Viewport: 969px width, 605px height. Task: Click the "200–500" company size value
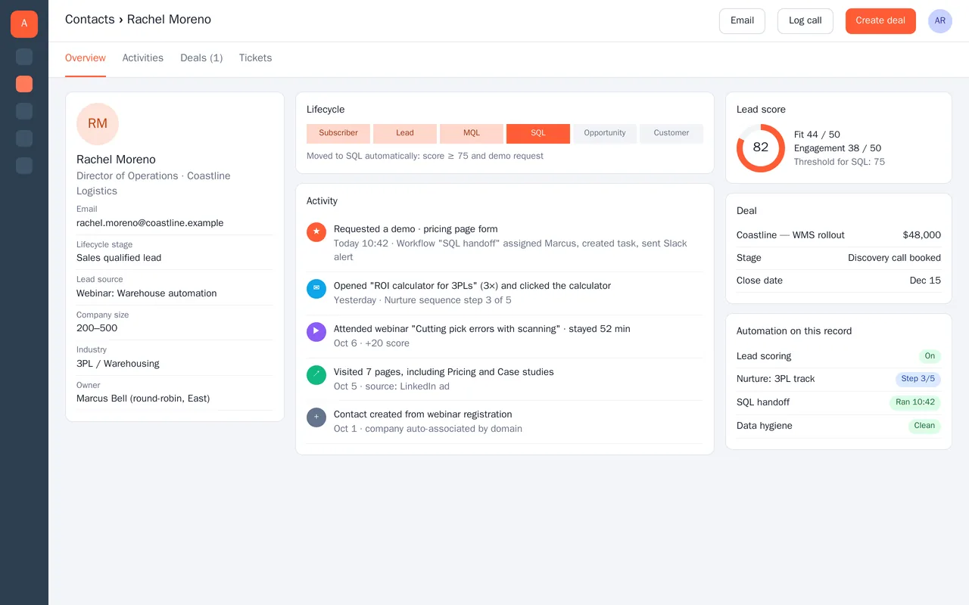coord(97,328)
